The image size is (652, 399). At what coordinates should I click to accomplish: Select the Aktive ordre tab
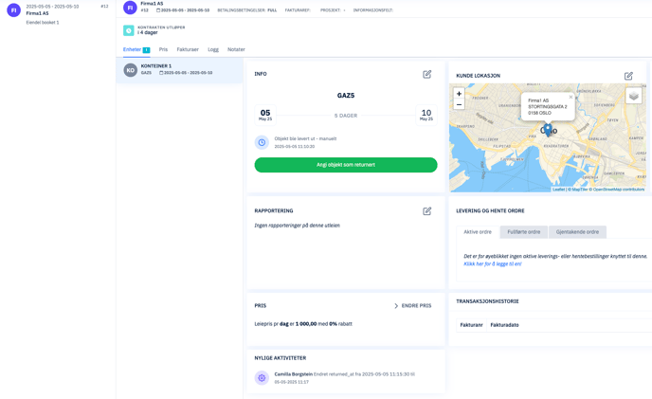[x=478, y=232]
